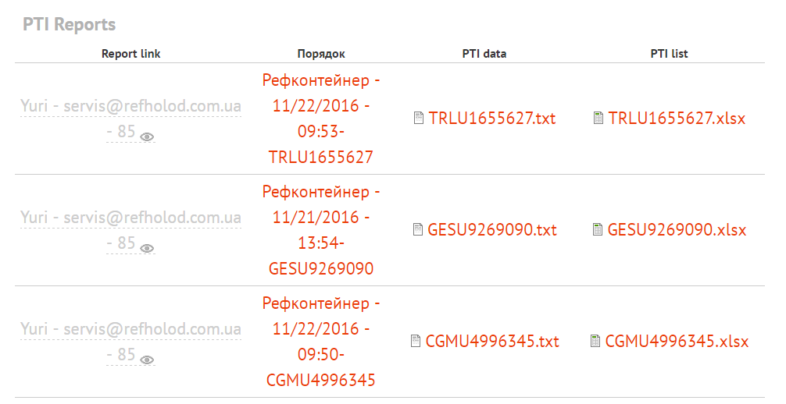Open the Yuri report link in the first row
The image size is (786, 404).
pos(130,119)
